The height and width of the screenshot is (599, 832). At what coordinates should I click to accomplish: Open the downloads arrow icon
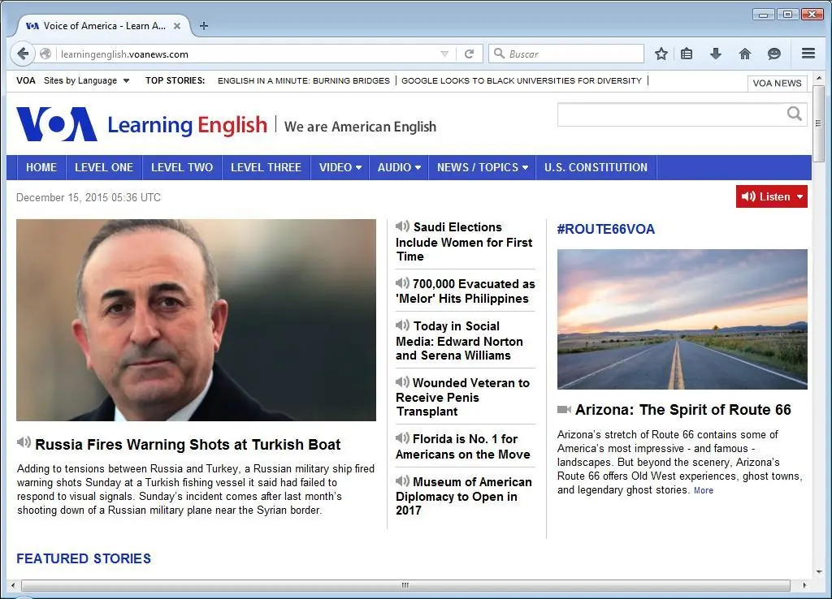pos(716,54)
